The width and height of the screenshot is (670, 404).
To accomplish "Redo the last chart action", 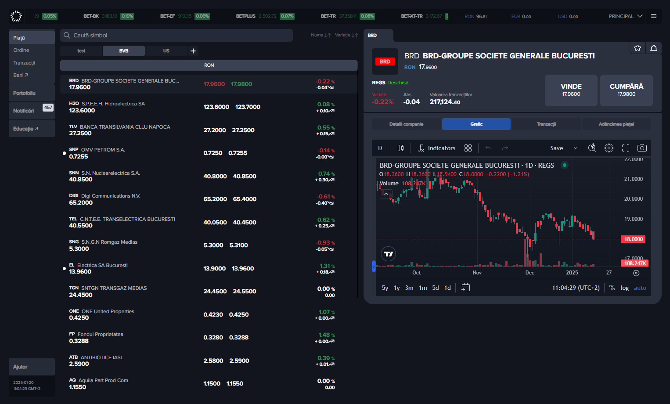I will pyautogui.click(x=505, y=148).
